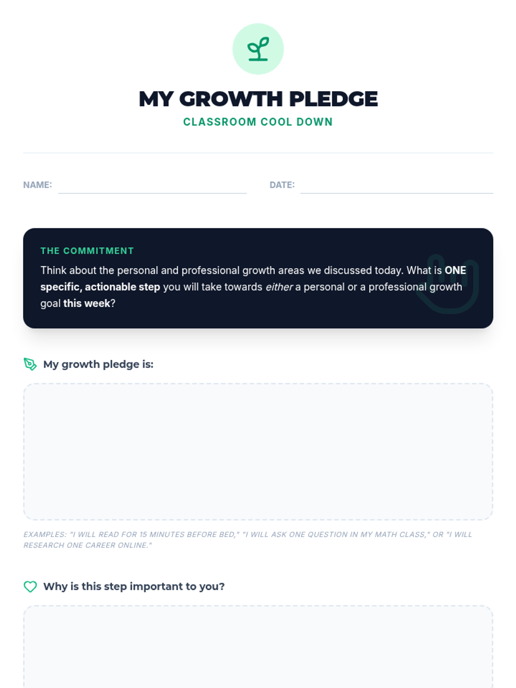The height and width of the screenshot is (688, 516).
Task: Click the pen nib icon beside growth pledge
Action: click(30, 364)
